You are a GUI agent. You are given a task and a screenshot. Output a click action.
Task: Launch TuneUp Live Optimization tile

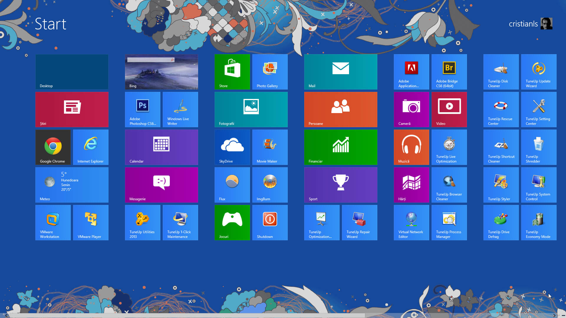449,147
